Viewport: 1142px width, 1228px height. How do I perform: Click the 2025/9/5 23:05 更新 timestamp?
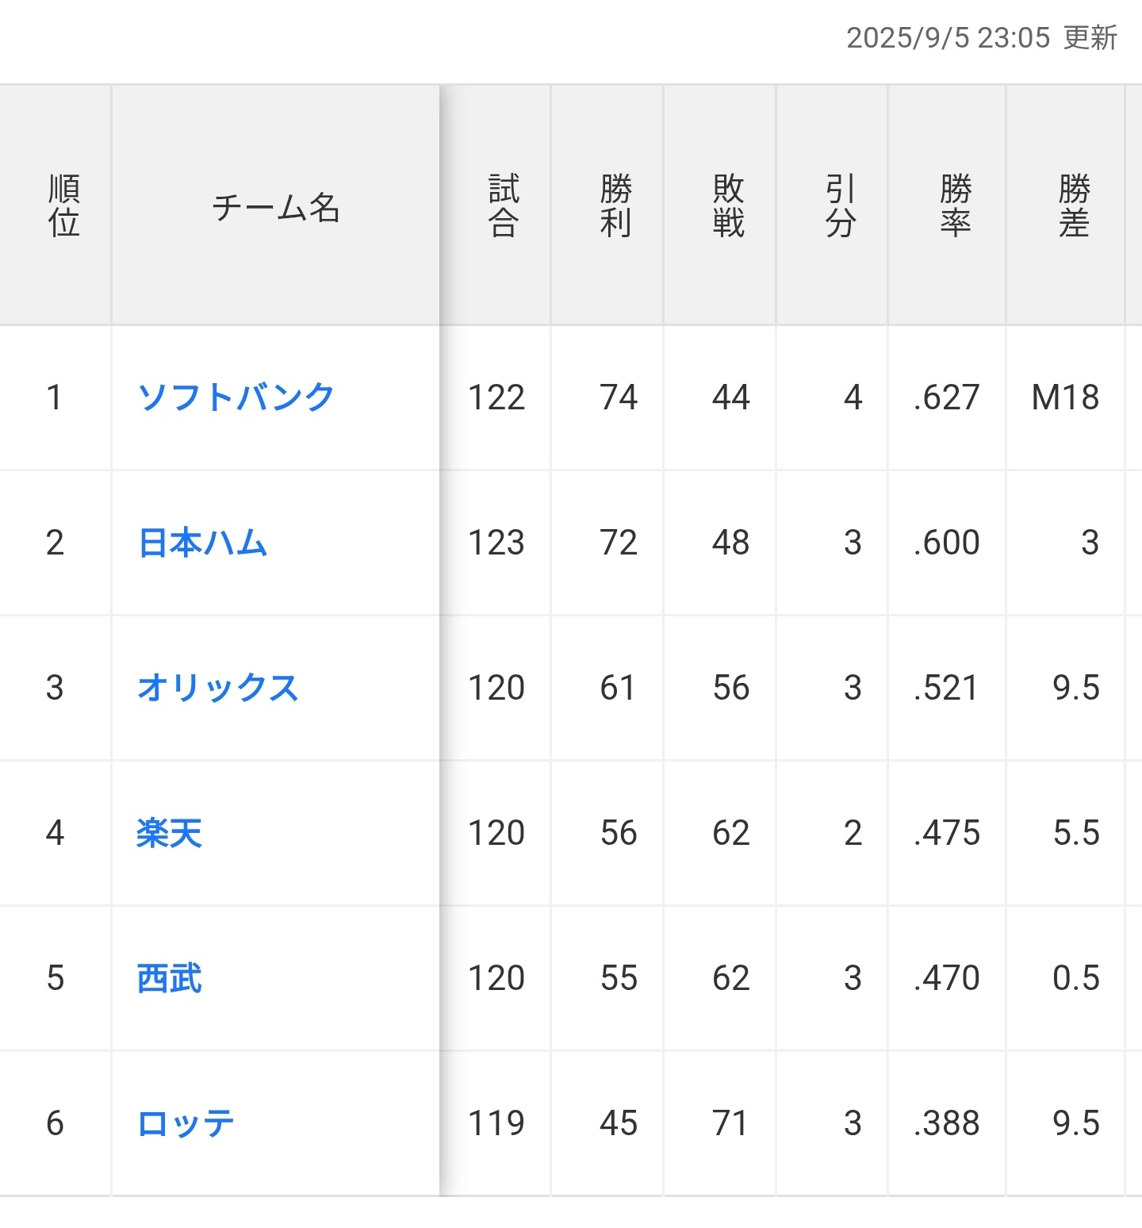point(982,38)
